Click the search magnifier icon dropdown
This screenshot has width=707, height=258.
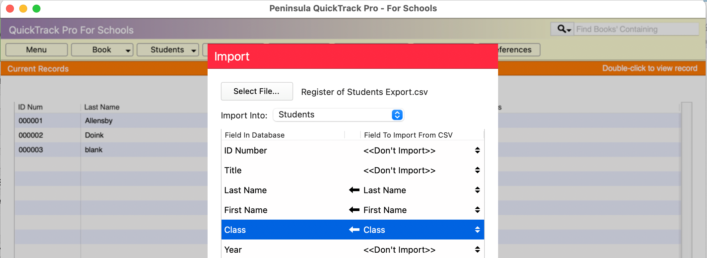coord(563,29)
